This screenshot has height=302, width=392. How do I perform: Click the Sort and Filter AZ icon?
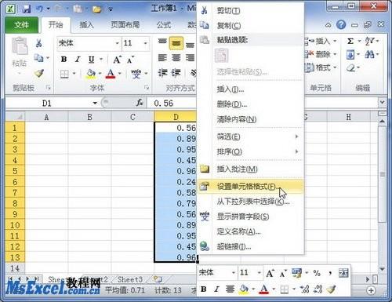click(x=369, y=41)
